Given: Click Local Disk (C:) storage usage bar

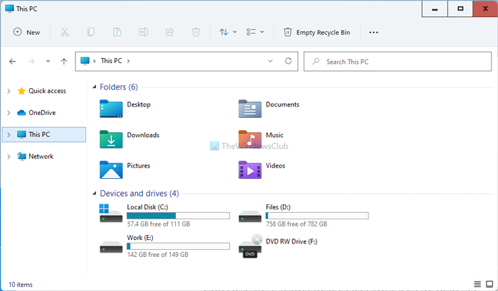Looking at the screenshot, I should click(178, 215).
